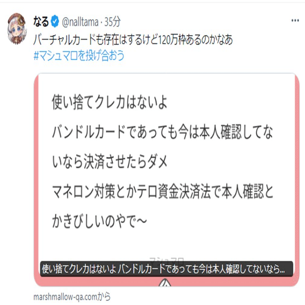Viewport: 305px width, 305px height.
Task: Click card line 使い捨てクレカはないよ
Action: pyautogui.click(x=109, y=102)
